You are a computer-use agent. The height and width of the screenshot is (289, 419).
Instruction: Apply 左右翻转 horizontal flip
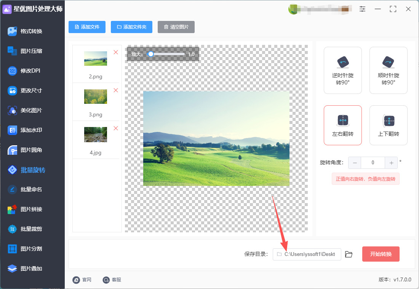(x=342, y=125)
